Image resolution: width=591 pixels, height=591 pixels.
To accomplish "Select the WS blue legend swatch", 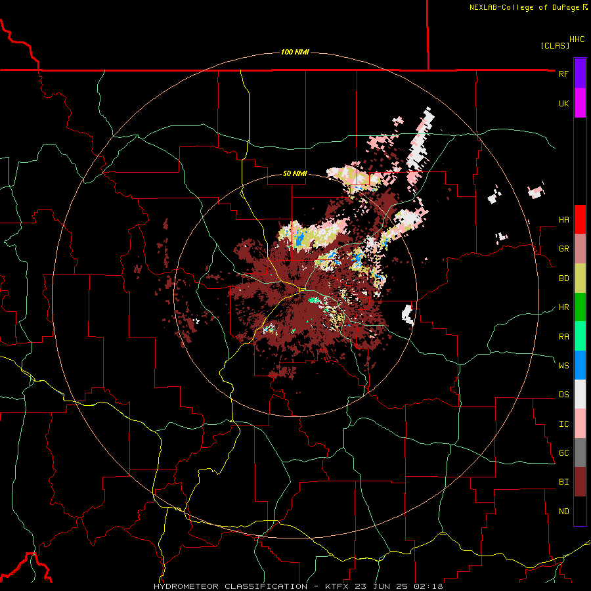I will click(580, 365).
